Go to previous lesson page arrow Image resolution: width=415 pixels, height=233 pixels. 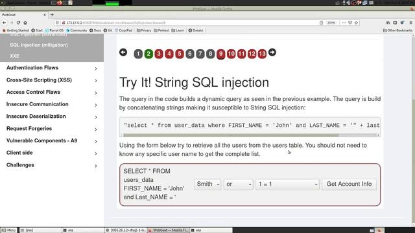(123, 52)
